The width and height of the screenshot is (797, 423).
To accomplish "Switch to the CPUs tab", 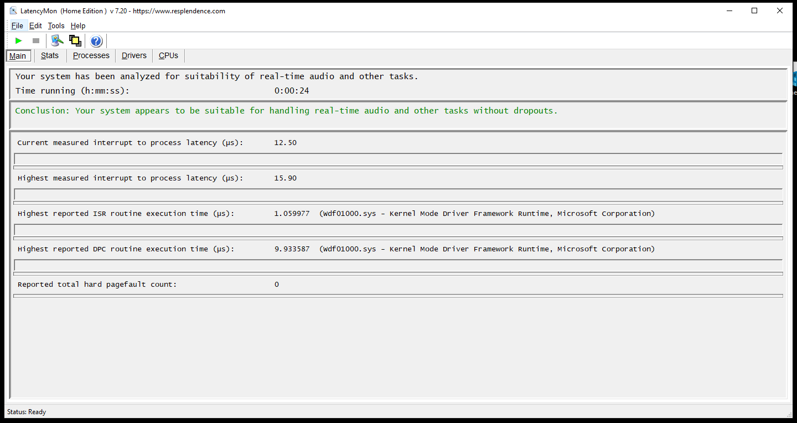I will click(x=168, y=55).
